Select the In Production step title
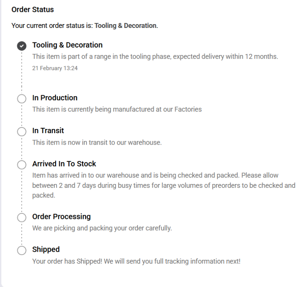303x287 pixels. click(x=55, y=98)
